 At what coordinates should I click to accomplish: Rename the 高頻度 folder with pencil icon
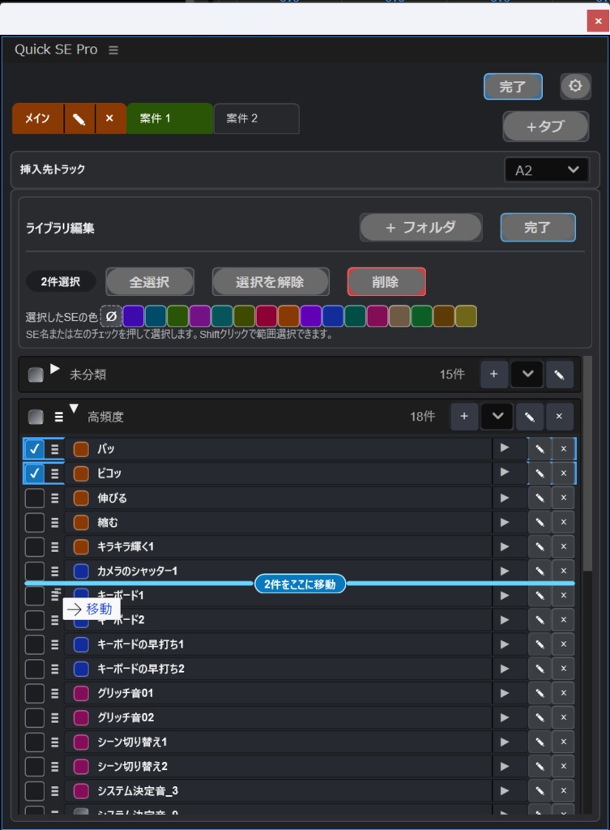click(530, 417)
